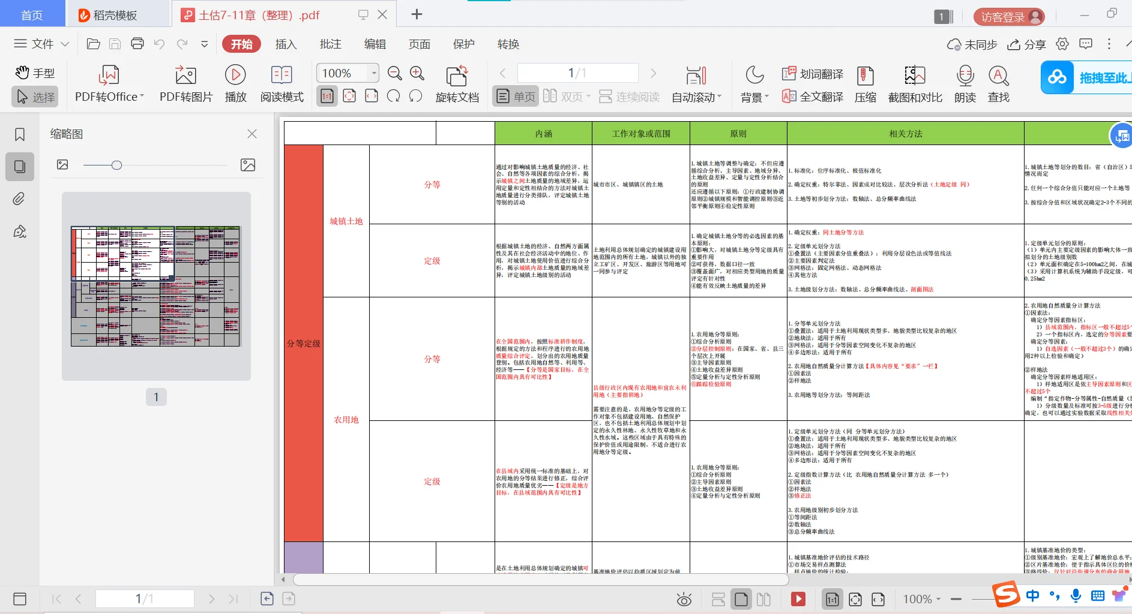
Task: Open the 编辑 ribbon tab
Action: pos(375,44)
